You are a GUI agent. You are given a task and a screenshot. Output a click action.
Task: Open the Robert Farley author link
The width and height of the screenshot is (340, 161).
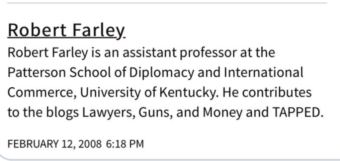coord(66,31)
